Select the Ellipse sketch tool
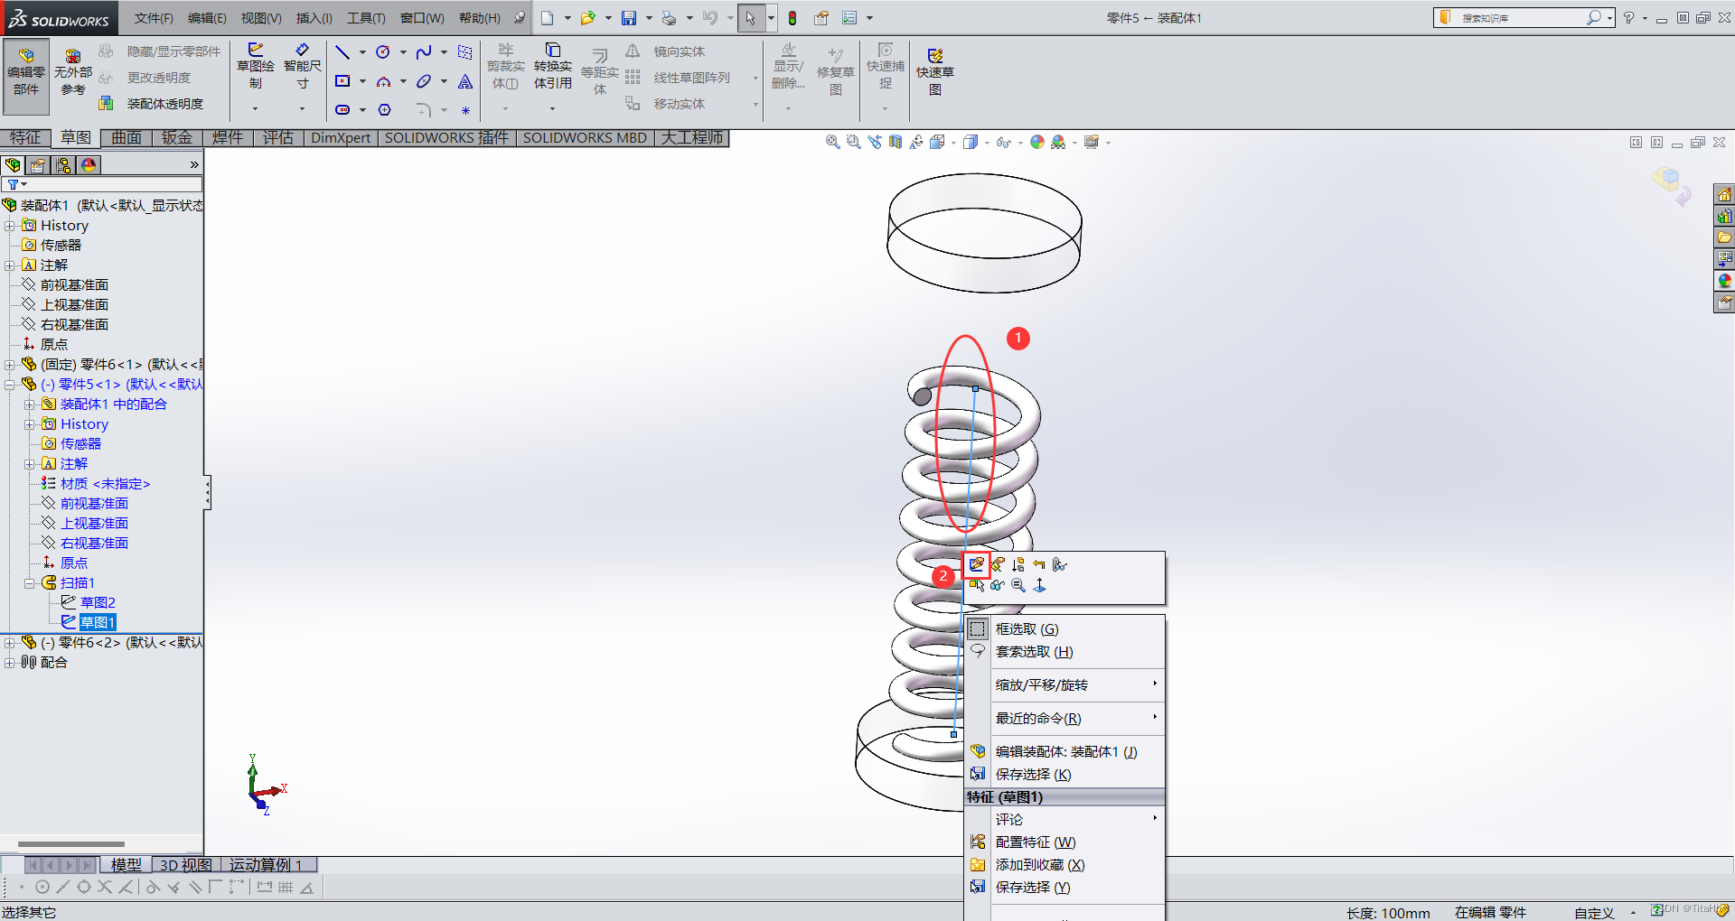This screenshot has height=921, width=1735. pos(424,81)
